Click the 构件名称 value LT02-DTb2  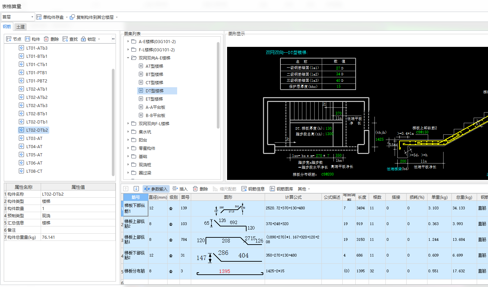[x=78, y=194]
